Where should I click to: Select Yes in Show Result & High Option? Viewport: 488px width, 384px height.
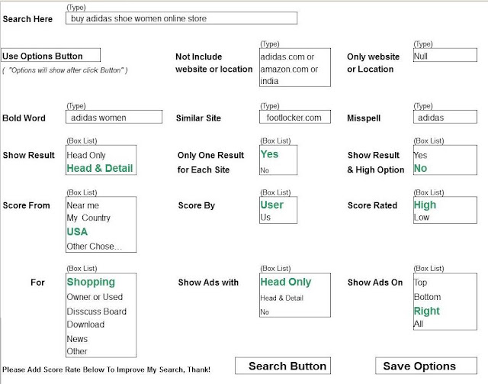coord(420,155)
